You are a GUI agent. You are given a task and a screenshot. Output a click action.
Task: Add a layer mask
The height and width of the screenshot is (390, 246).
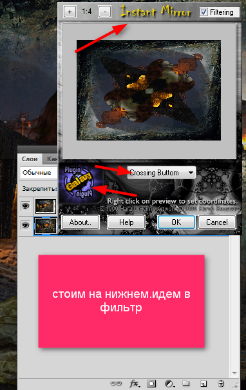(151, 384)
